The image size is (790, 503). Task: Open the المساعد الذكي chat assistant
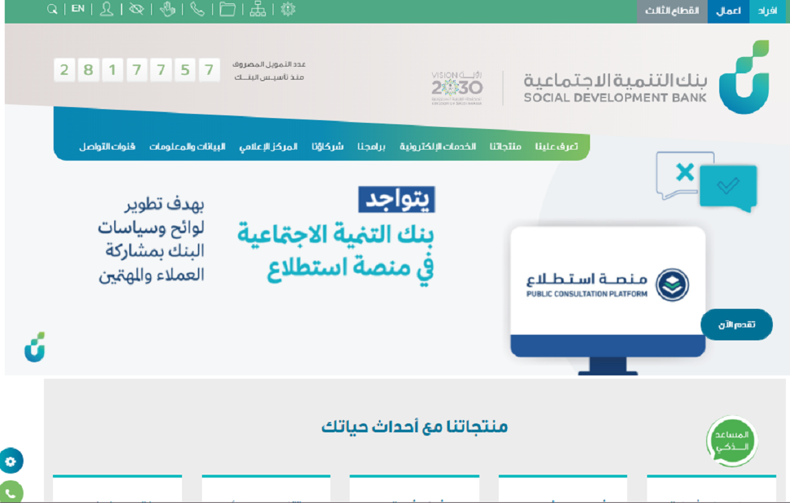pos(732,441)
